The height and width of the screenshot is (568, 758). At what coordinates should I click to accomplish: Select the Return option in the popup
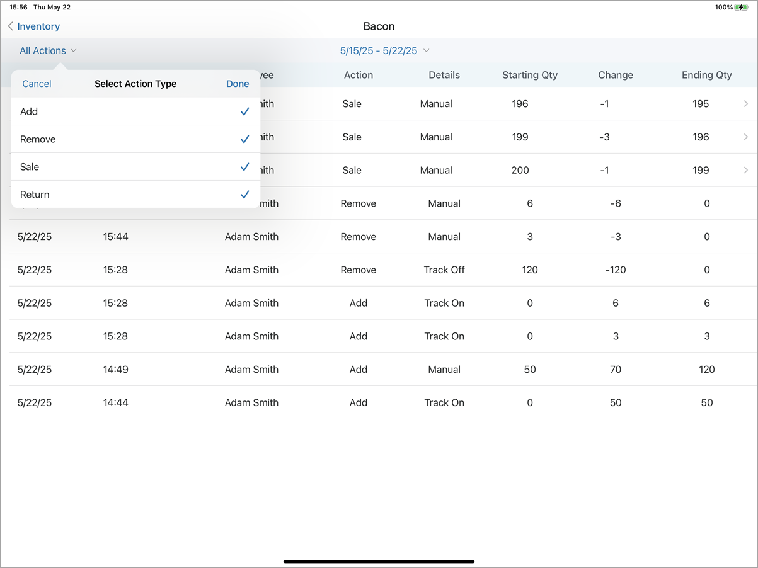pyautogui.click(x=126, y=195)
